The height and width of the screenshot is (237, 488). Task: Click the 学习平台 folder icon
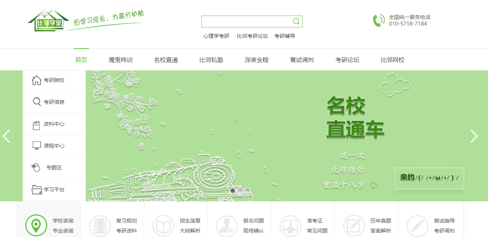[36, 190]
